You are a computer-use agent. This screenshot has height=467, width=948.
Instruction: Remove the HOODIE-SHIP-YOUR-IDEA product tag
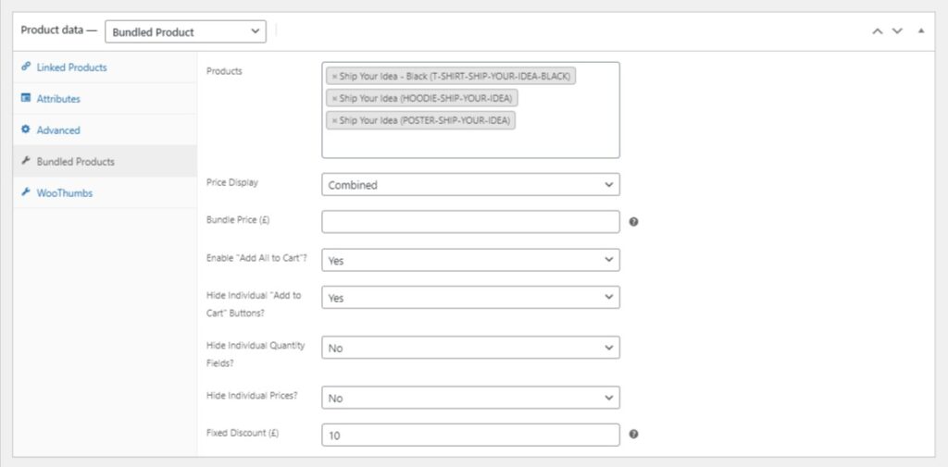click(x=334, y=98)
